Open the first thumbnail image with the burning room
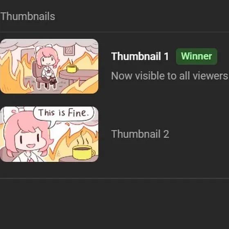This screenshot has width=229, height=229. tap(49, 66)
